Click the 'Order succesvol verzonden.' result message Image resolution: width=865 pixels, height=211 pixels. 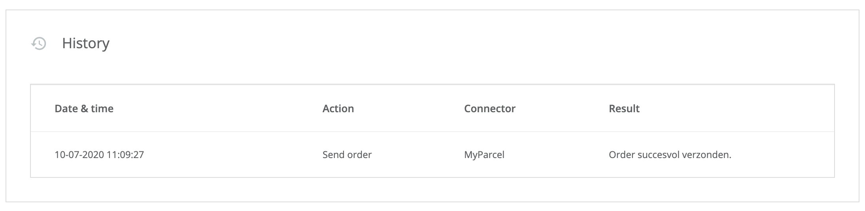click(x=670, y=154)
